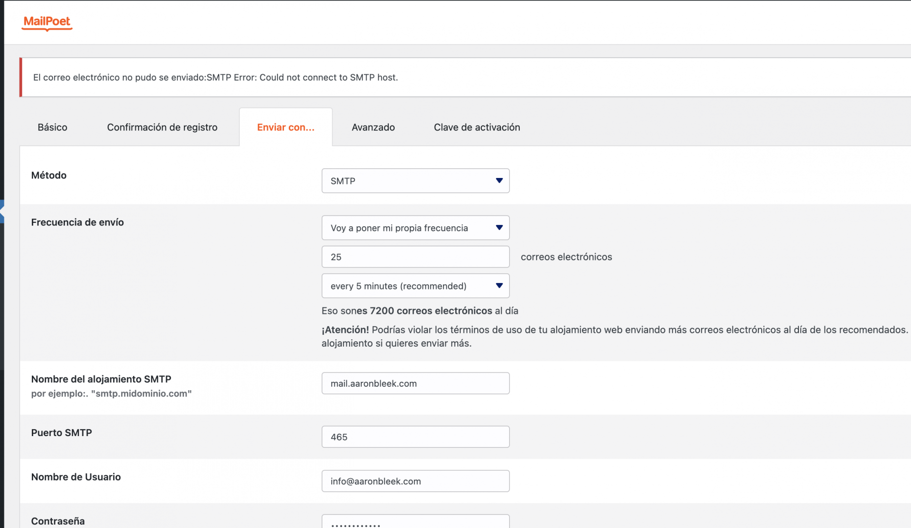Click the 'Nombre del alojamiento SMTP' label

point(101,379)
